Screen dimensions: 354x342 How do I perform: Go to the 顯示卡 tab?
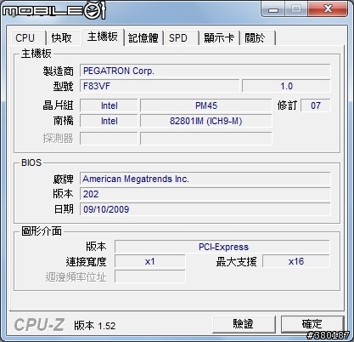pyautogui.click(x=219, y=38)
